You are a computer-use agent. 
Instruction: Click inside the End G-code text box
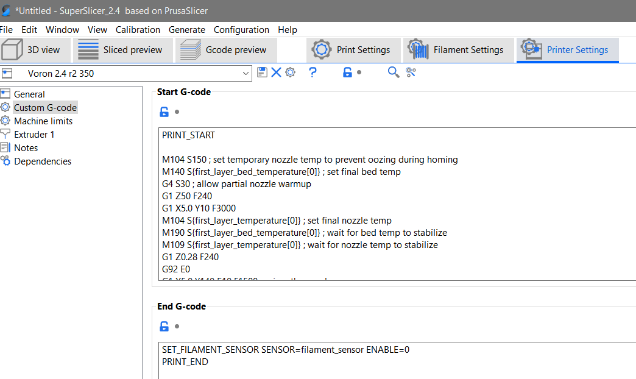tap(397, 360)
